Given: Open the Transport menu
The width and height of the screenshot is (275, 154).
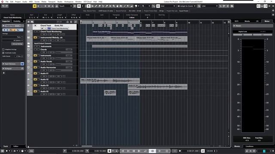Looking at the screenshot, I should coord(52,2).
